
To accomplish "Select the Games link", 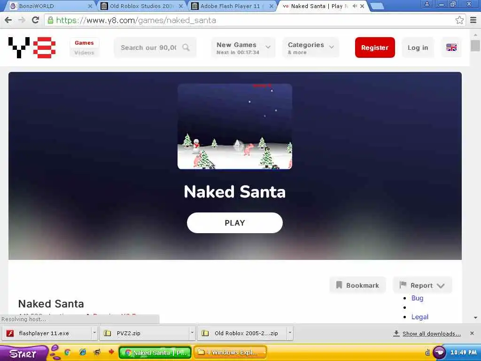I will (x=84, y=43).
